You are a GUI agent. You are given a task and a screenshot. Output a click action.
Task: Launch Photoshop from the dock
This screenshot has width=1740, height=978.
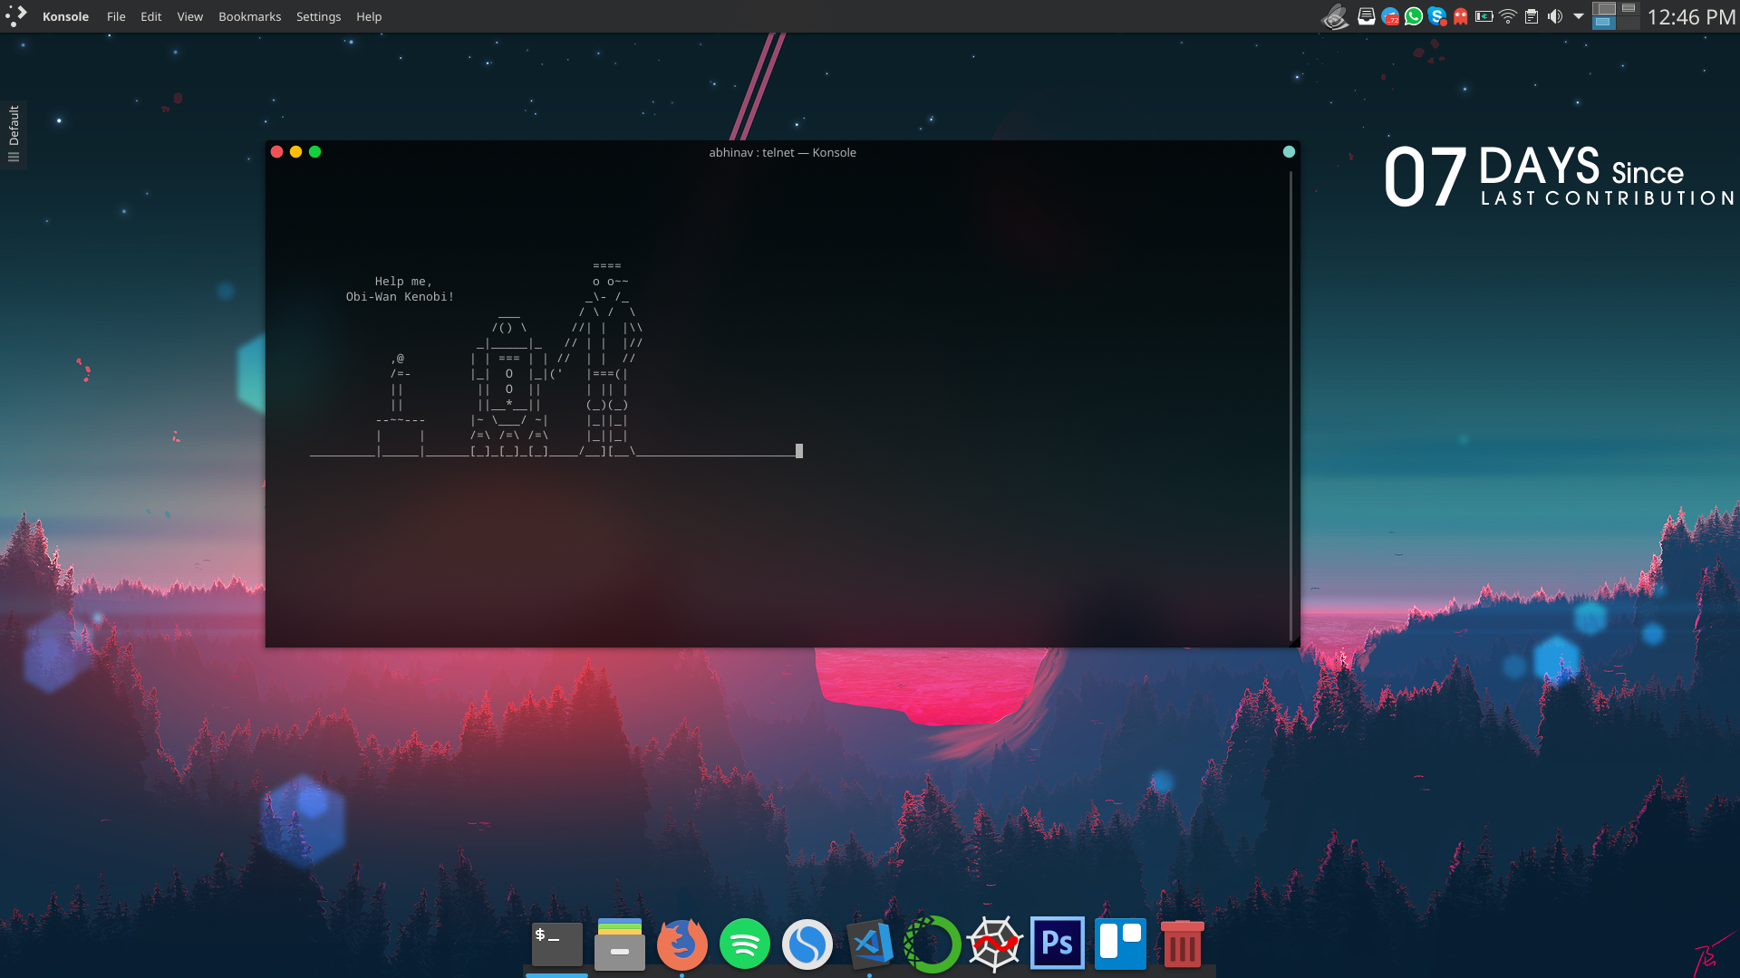pos(1058,944)
